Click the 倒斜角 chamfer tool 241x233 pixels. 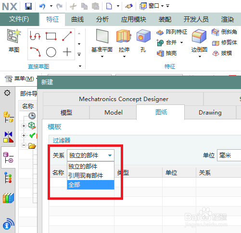click(224, 32)
